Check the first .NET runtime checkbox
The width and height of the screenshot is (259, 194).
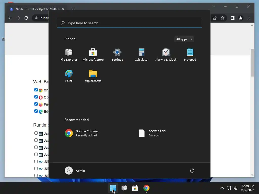36,161
